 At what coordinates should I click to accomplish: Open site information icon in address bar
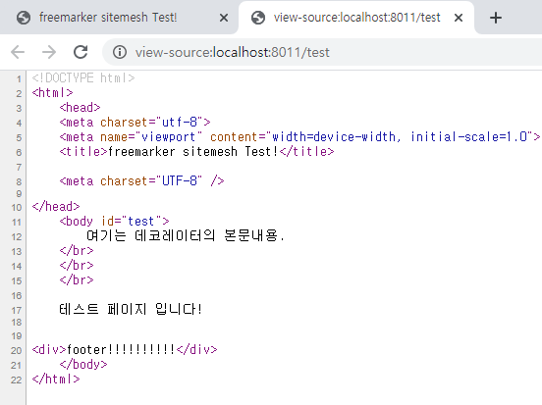[x=120, y=53]
